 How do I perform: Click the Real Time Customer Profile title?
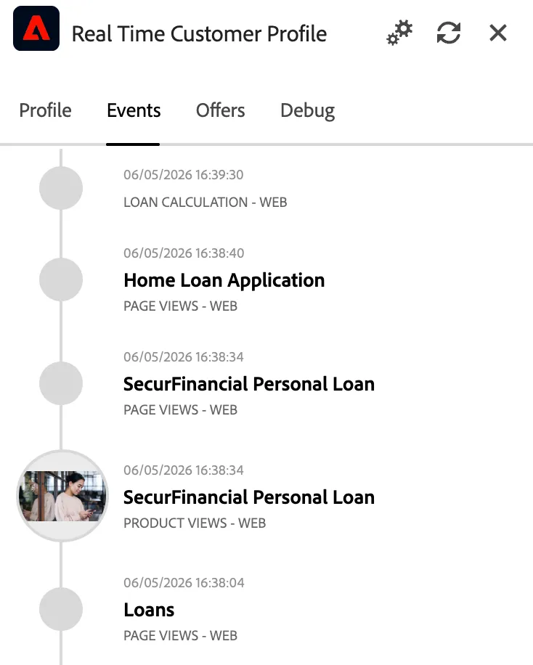(200, 34)
